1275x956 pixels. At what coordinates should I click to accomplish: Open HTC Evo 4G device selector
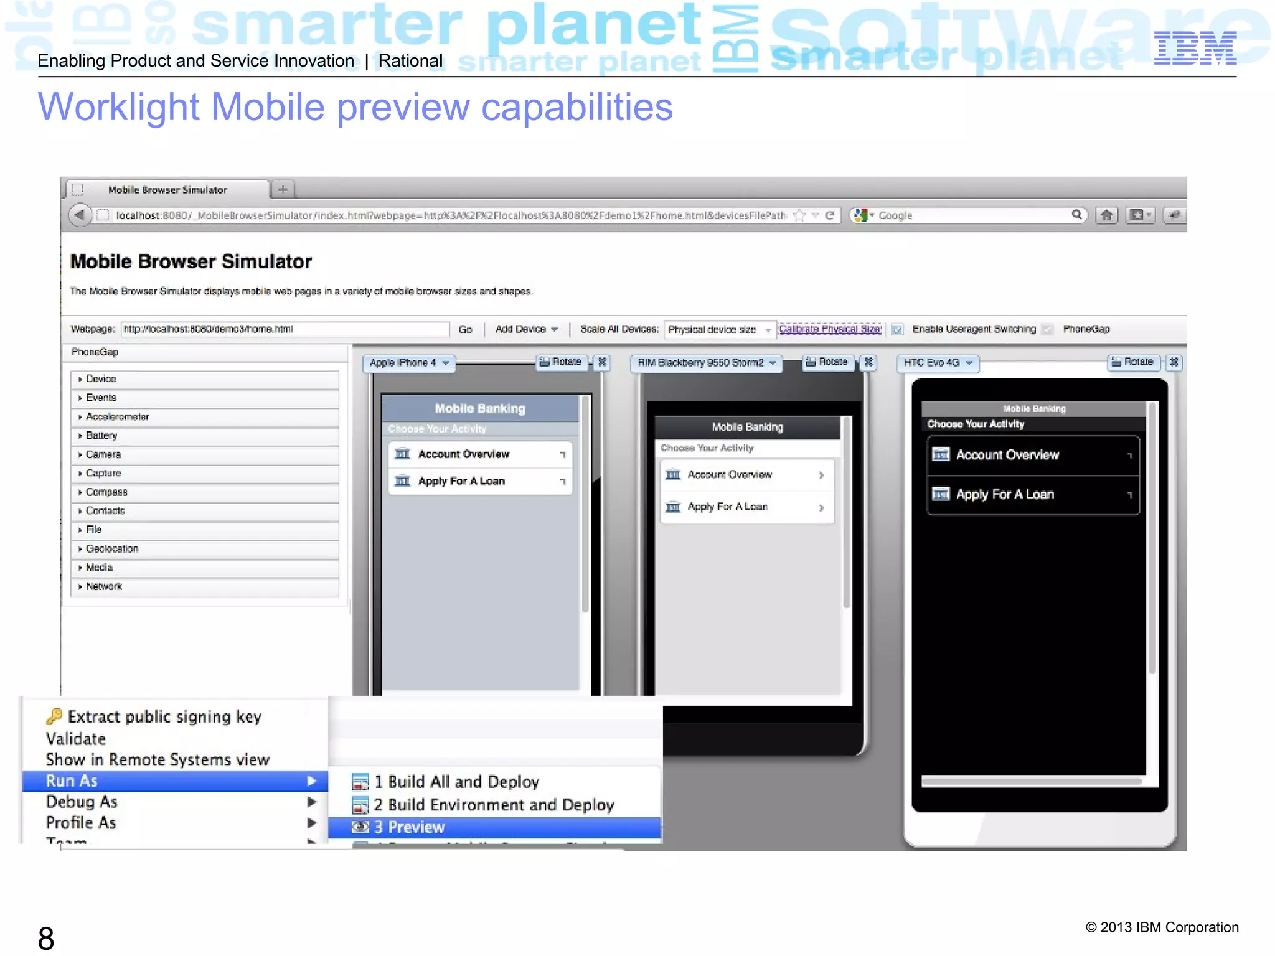[x=938, y=363]
